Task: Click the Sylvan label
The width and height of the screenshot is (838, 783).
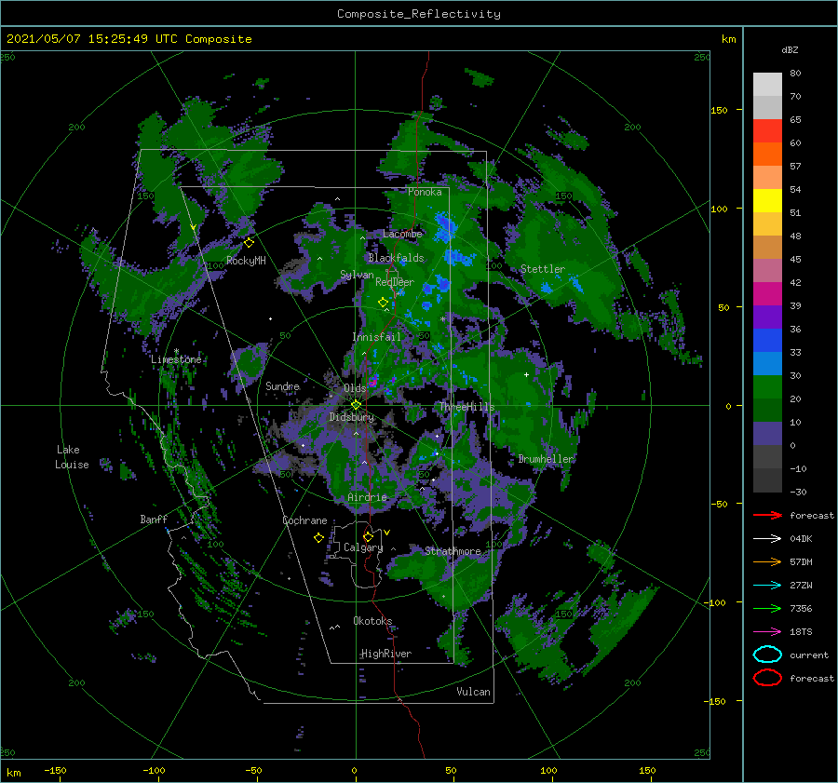Action: [x=357, y=275]
